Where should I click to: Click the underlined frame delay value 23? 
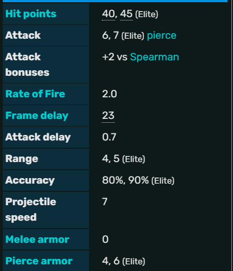[108, 116]
